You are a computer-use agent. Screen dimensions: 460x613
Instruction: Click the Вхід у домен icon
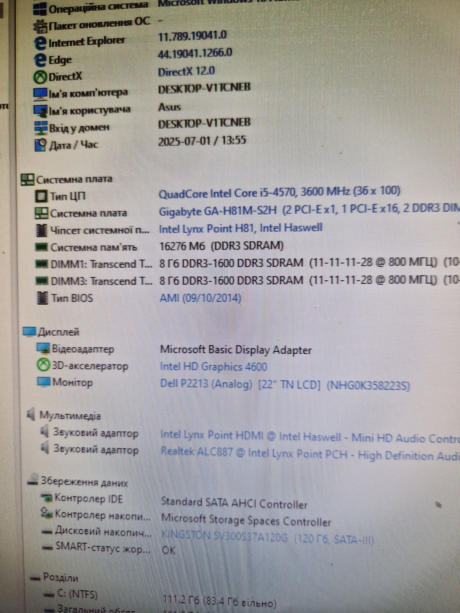point(41,128)
